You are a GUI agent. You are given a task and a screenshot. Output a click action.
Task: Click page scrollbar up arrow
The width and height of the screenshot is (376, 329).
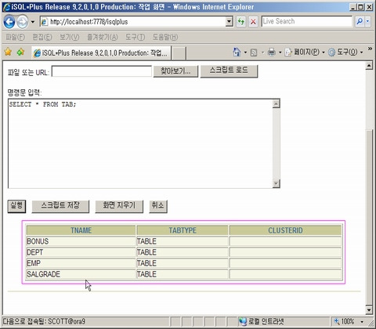coord(369,66)
